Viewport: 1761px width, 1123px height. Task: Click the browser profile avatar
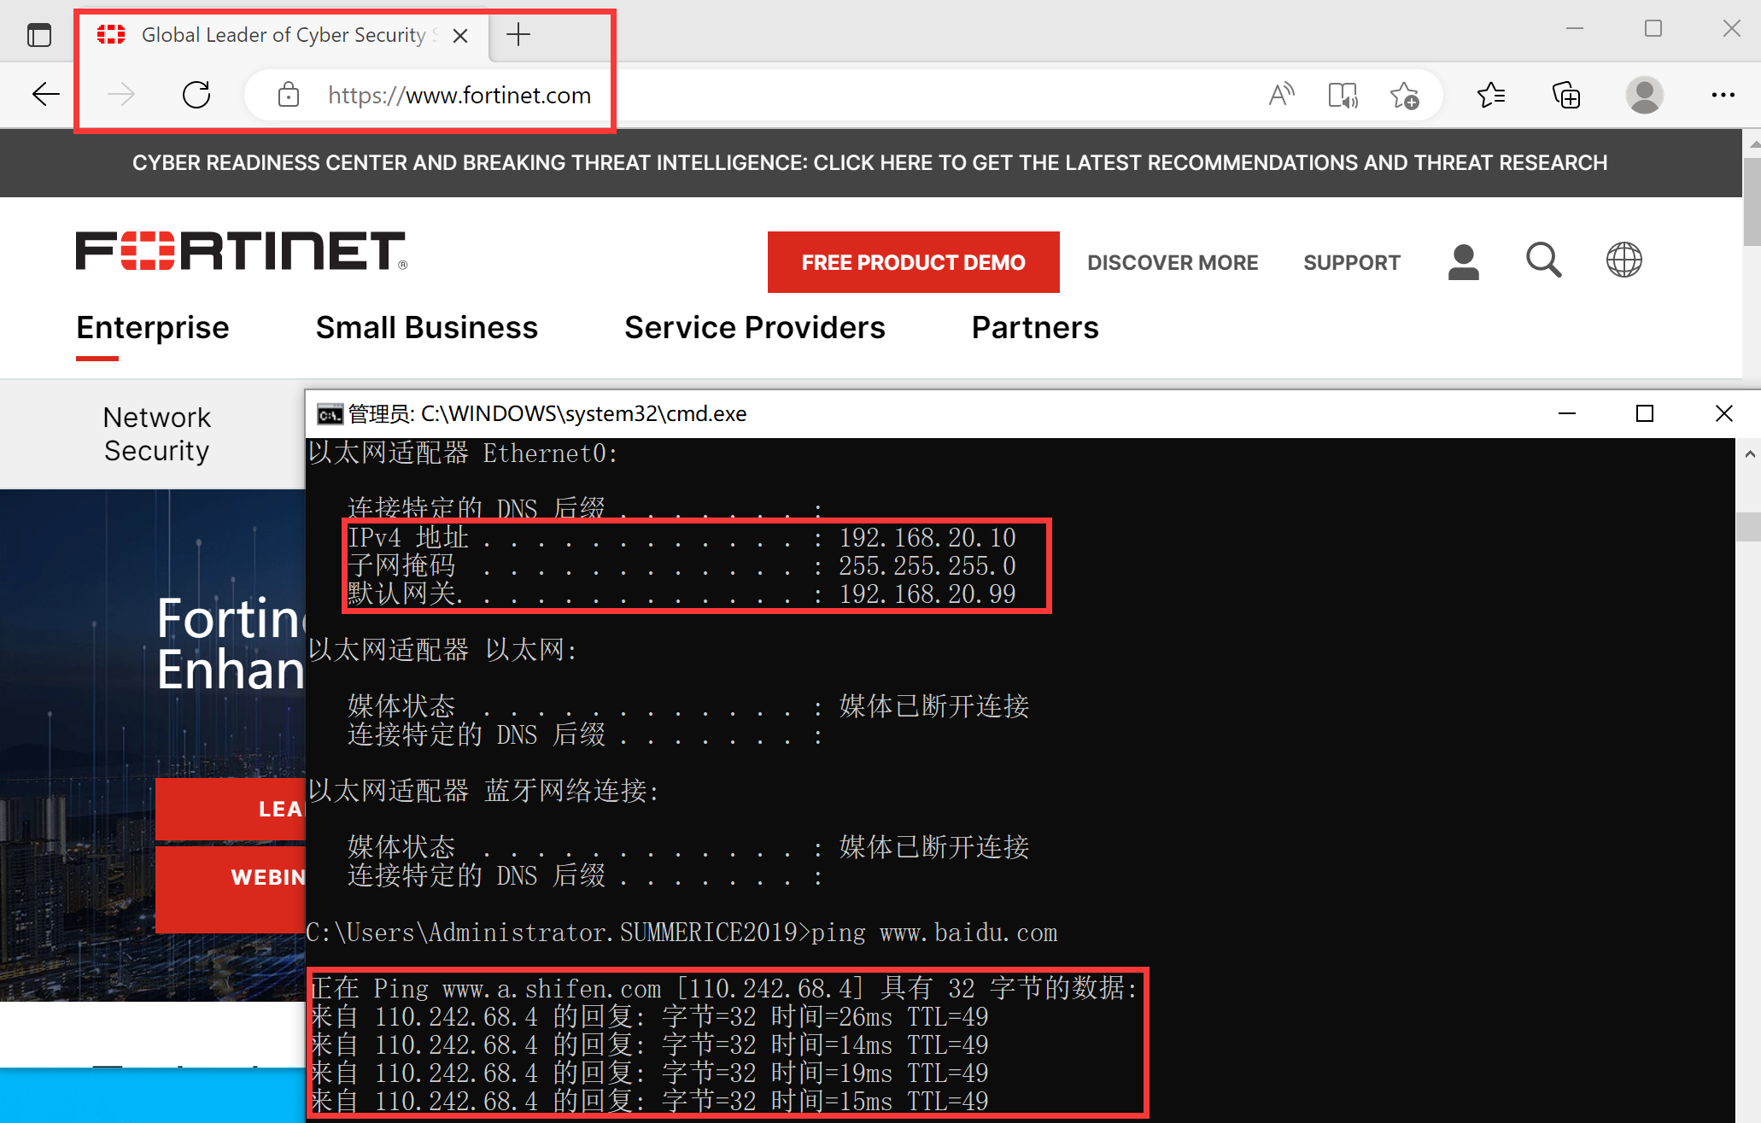pos(1644,95)
